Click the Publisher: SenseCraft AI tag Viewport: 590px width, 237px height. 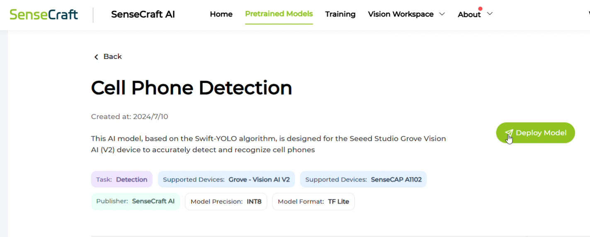[x=135, y=201]
